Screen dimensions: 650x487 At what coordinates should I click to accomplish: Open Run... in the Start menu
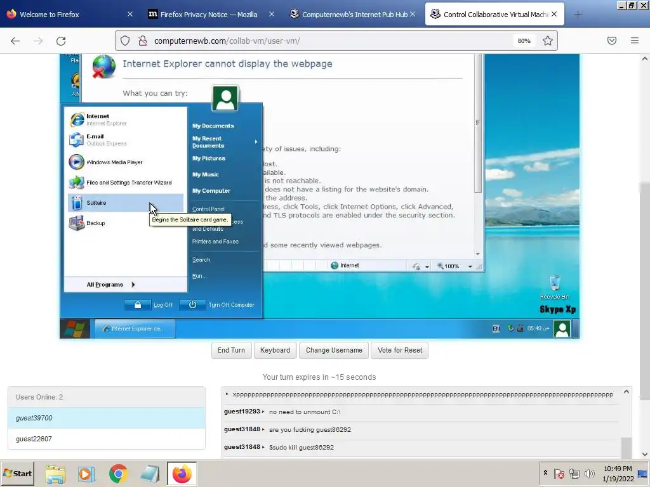[x=199, y=276]
